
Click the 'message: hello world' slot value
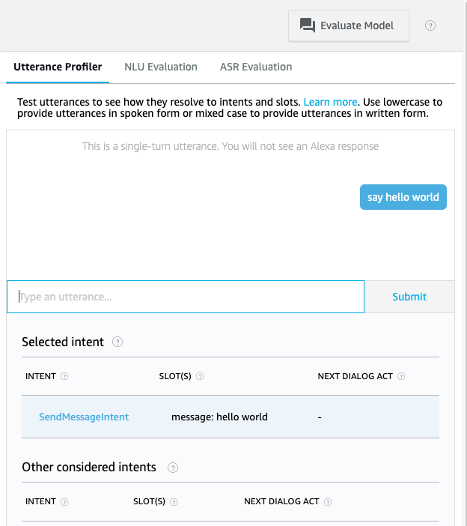click(x=219, y=417)
